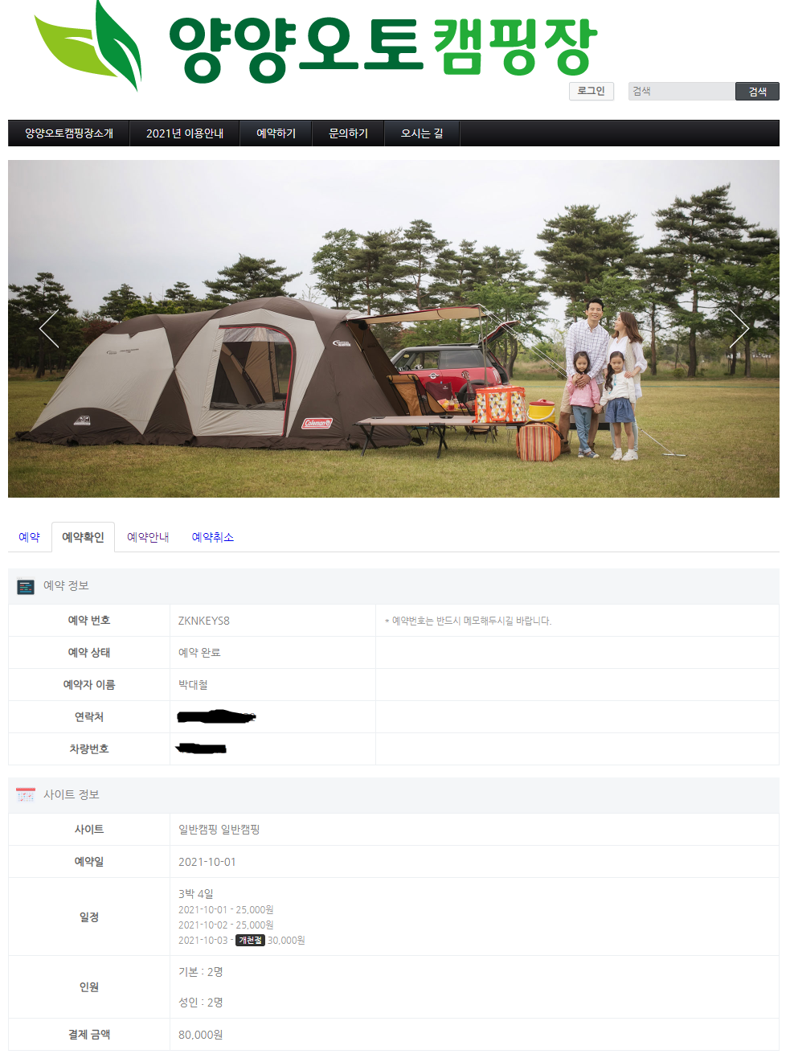Open 2021년 이용안내 menu item
Image resolution: width=790 pixels, height=1054 pixels.
[185, 133]
